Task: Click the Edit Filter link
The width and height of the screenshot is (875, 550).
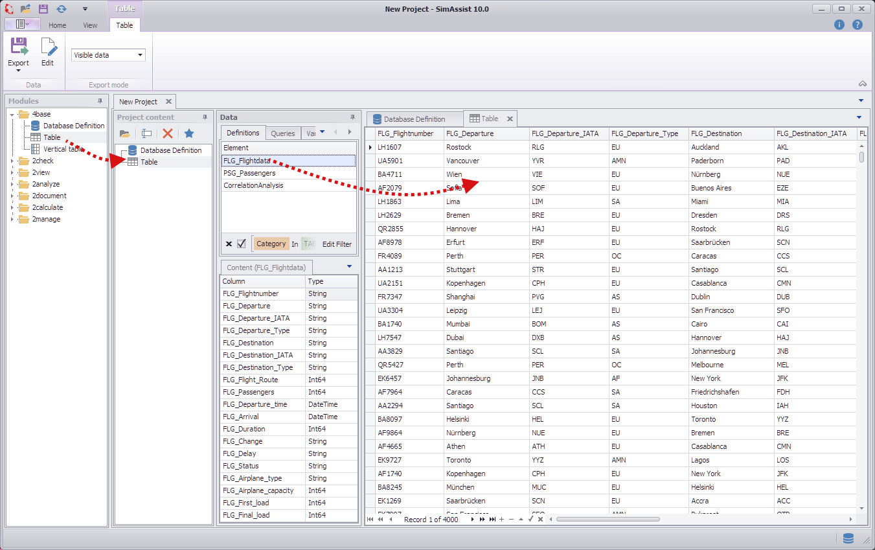Action: [x=336, y=244]
